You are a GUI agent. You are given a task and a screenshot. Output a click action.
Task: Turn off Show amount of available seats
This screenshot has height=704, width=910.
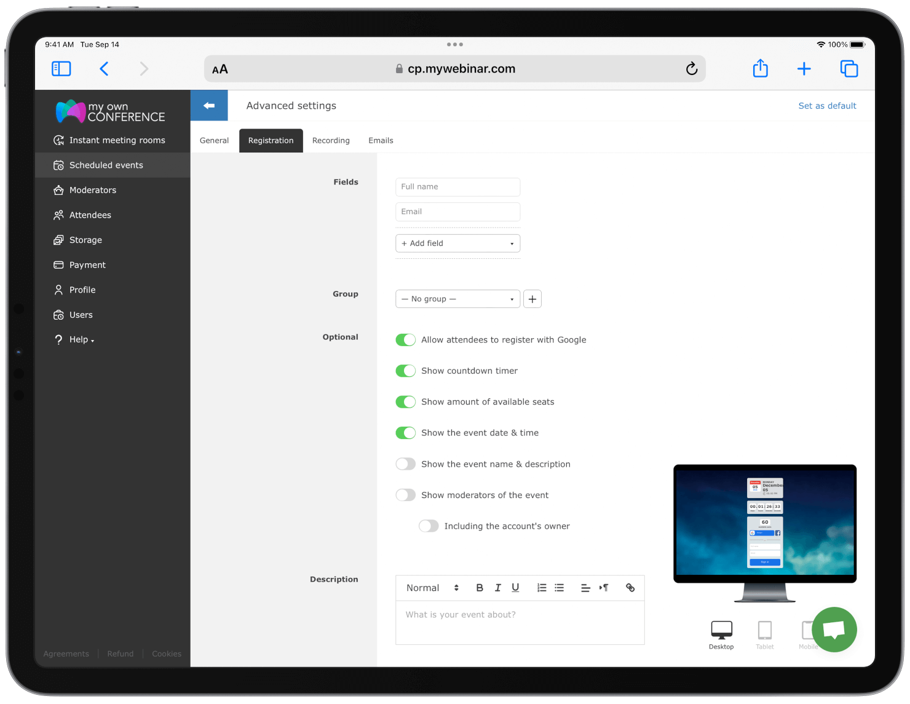pos(405,401)
